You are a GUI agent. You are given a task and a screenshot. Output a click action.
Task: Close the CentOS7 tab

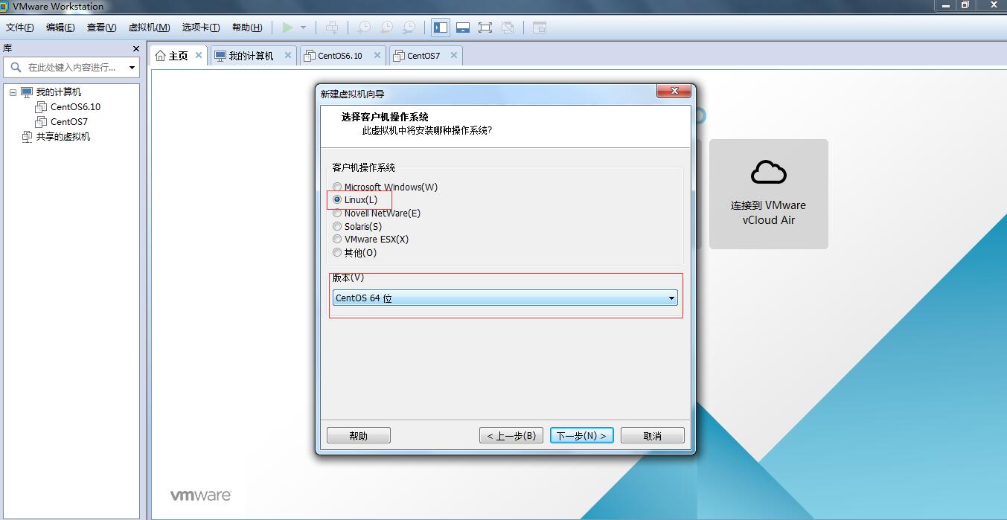(x=454, y=55)
